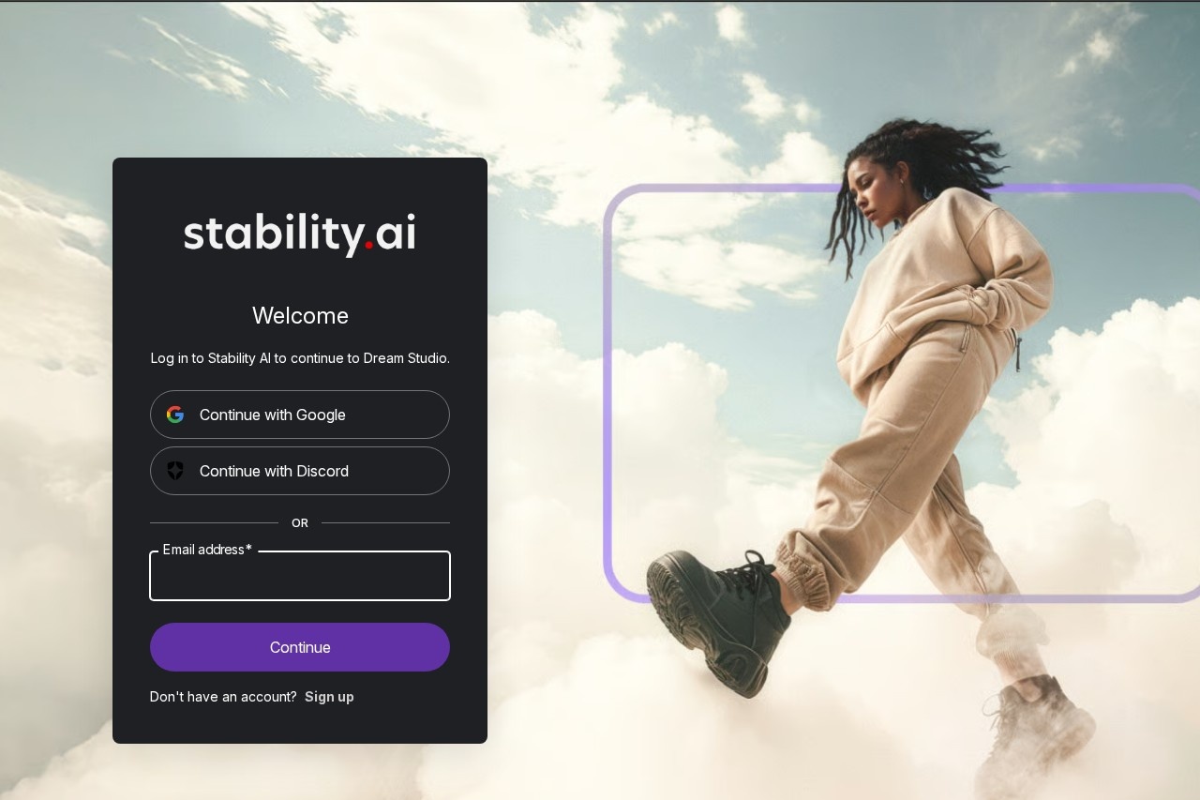Open the Sign up link
This screenshot has width=1200, height=800.
(329, 697)
